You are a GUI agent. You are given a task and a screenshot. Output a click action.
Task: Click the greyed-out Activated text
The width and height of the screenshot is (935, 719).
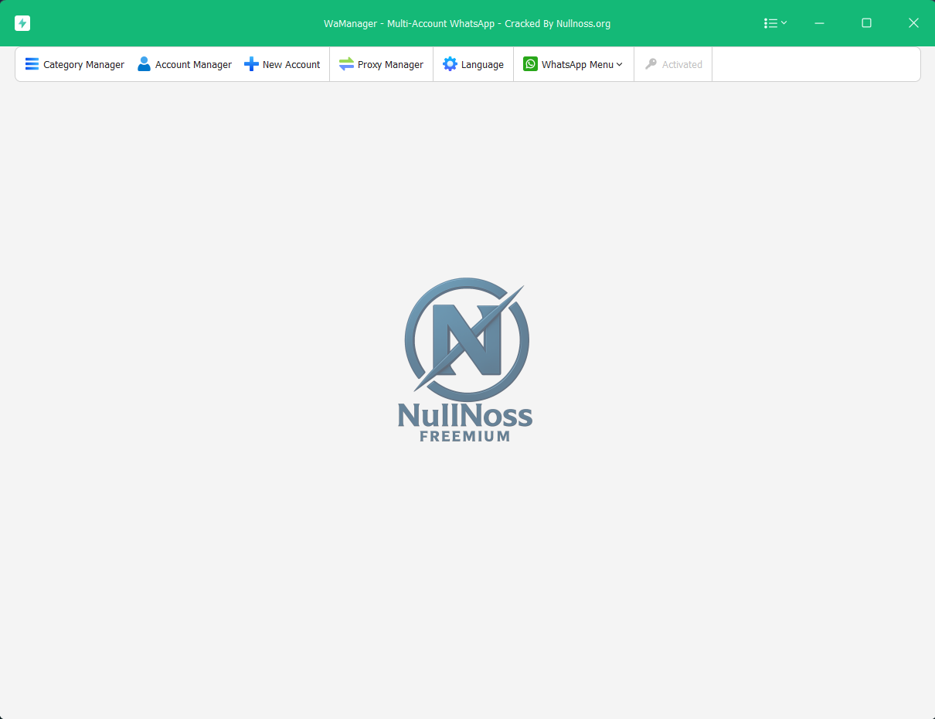click(682, 65)
